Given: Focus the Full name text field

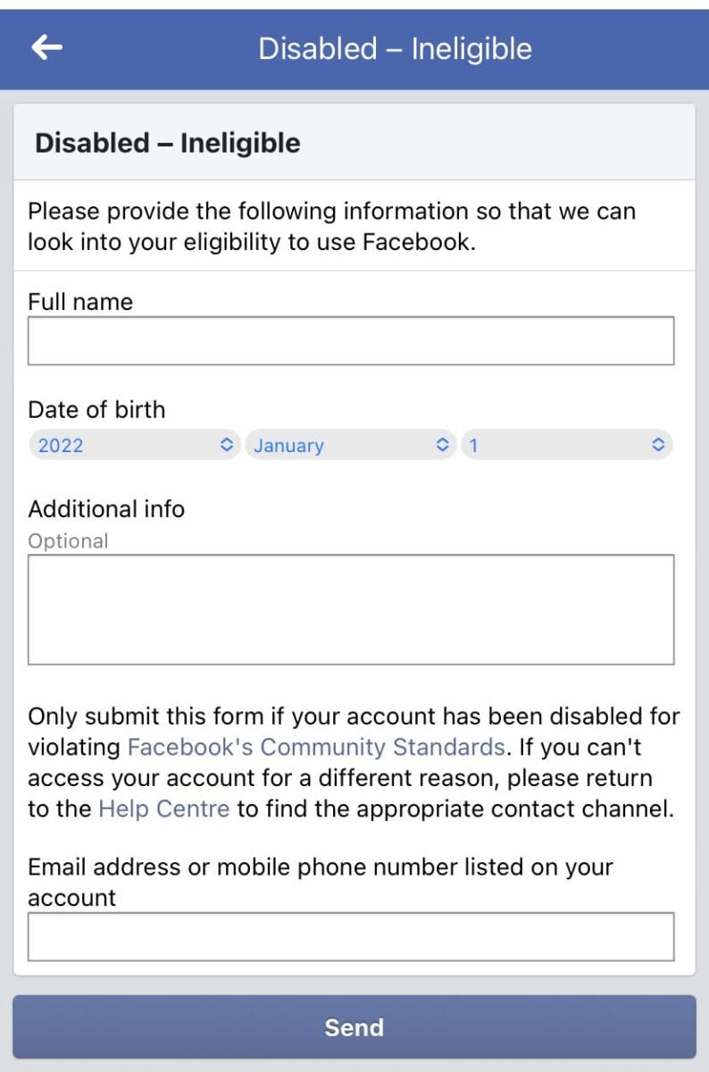Looking at the screenshot, I should click(x=351, y=340).
